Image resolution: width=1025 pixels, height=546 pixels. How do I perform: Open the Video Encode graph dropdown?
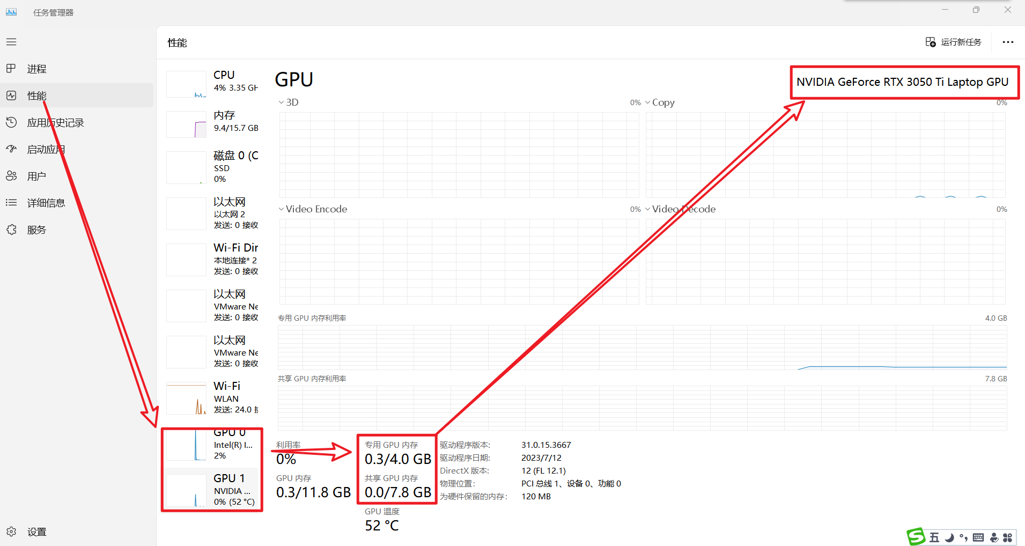(313, 209)
